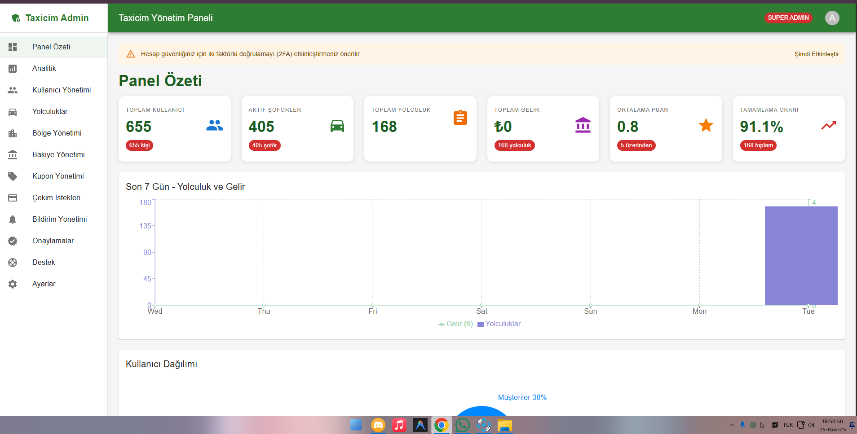The image size is (857, 434).
Task: Toggle the Yolculuklar series in chart legend
Action: coord(499,324)
